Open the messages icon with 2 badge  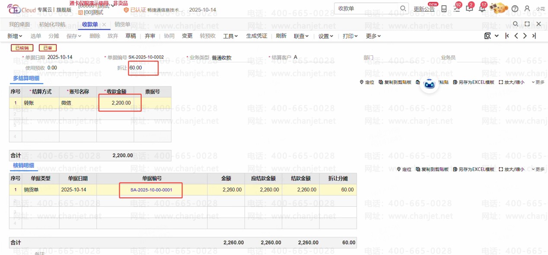point(469,9)
